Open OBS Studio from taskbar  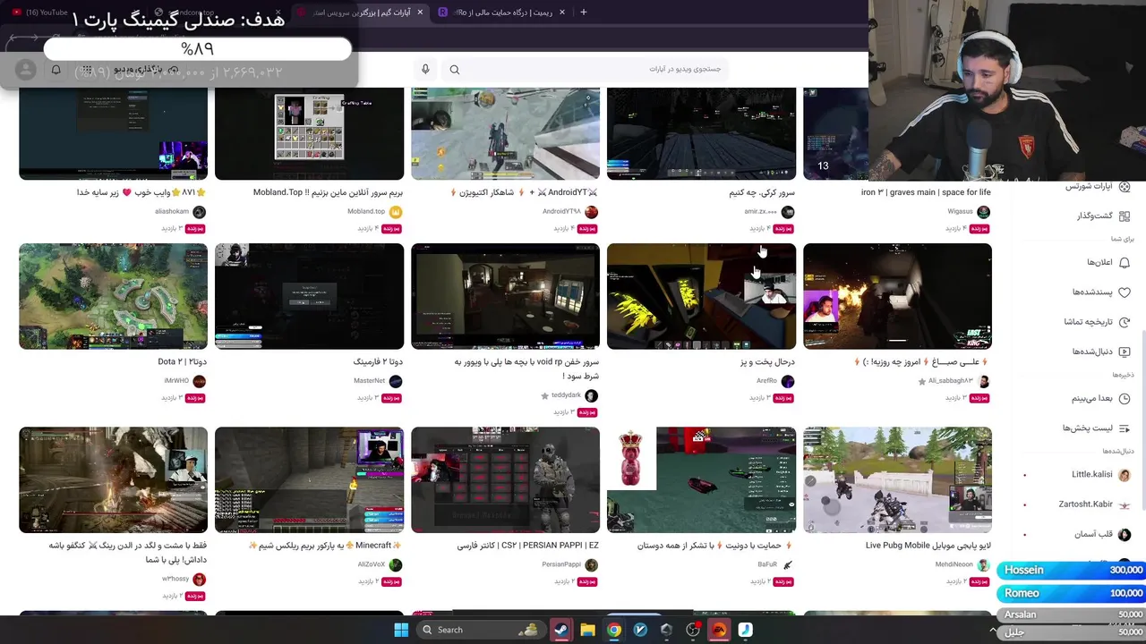(693, 630)
